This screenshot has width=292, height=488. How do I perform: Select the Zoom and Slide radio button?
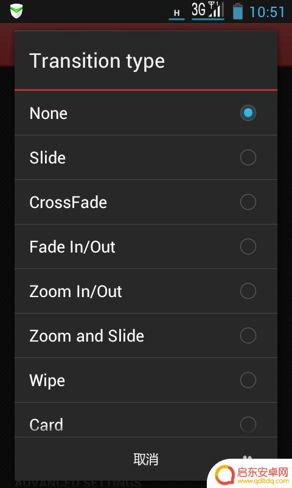[248, 335]
